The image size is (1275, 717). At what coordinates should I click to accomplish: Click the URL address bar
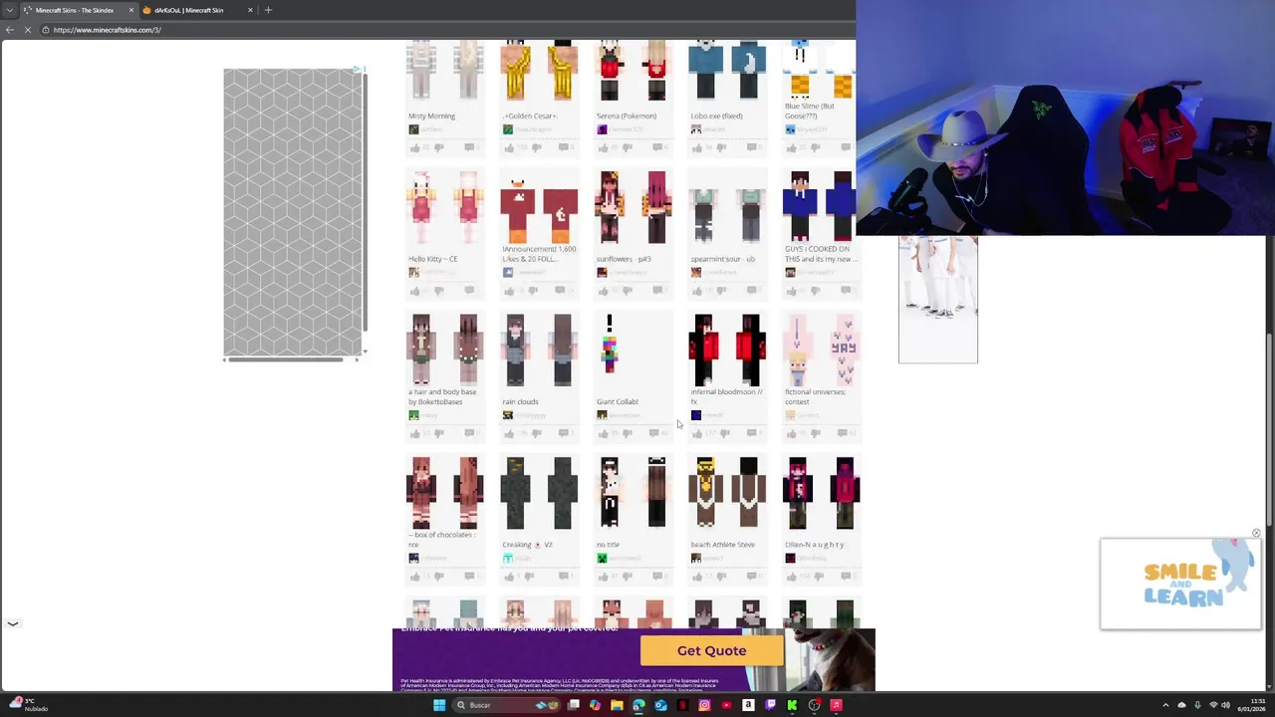pyautogui.click(x=448, y=30)
